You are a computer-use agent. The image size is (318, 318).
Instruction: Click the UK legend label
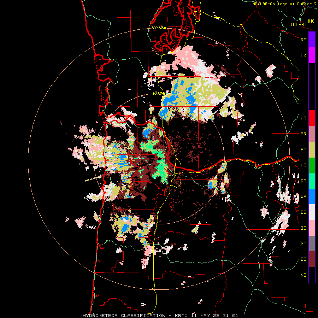303,55
